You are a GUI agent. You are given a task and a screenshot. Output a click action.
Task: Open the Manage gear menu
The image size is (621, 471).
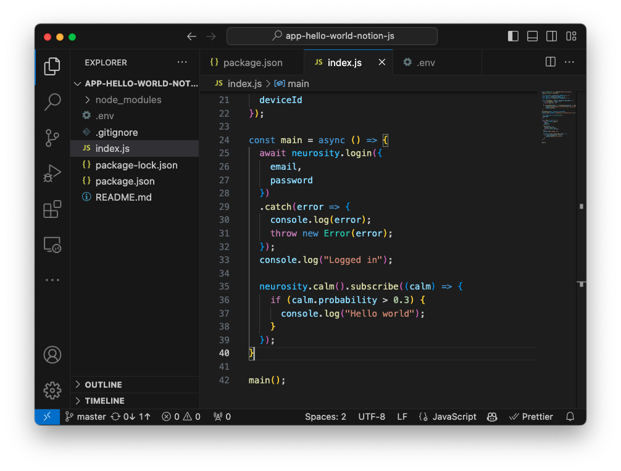pos(52,390)
